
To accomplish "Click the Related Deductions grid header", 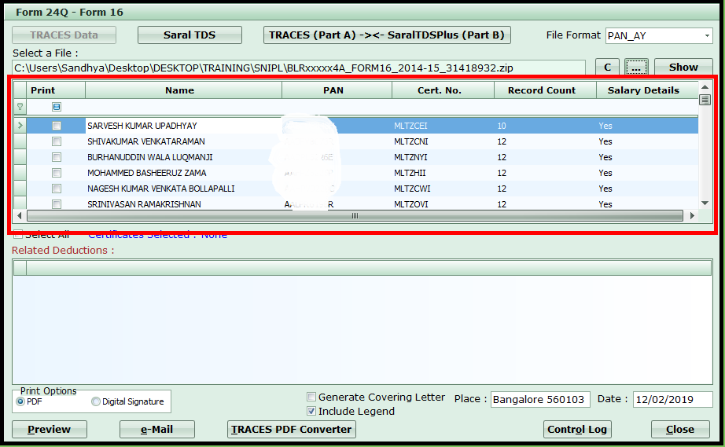I will point(362,268).
